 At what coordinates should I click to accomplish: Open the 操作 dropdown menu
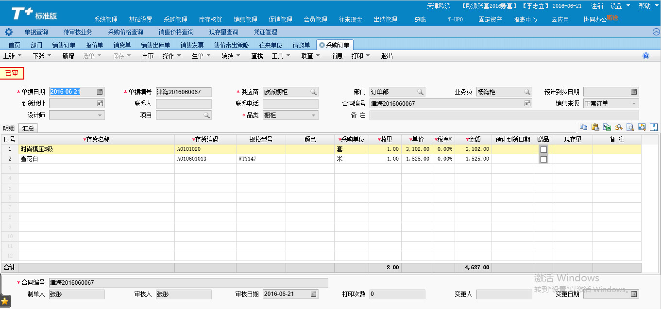click(x=171, y=56)
